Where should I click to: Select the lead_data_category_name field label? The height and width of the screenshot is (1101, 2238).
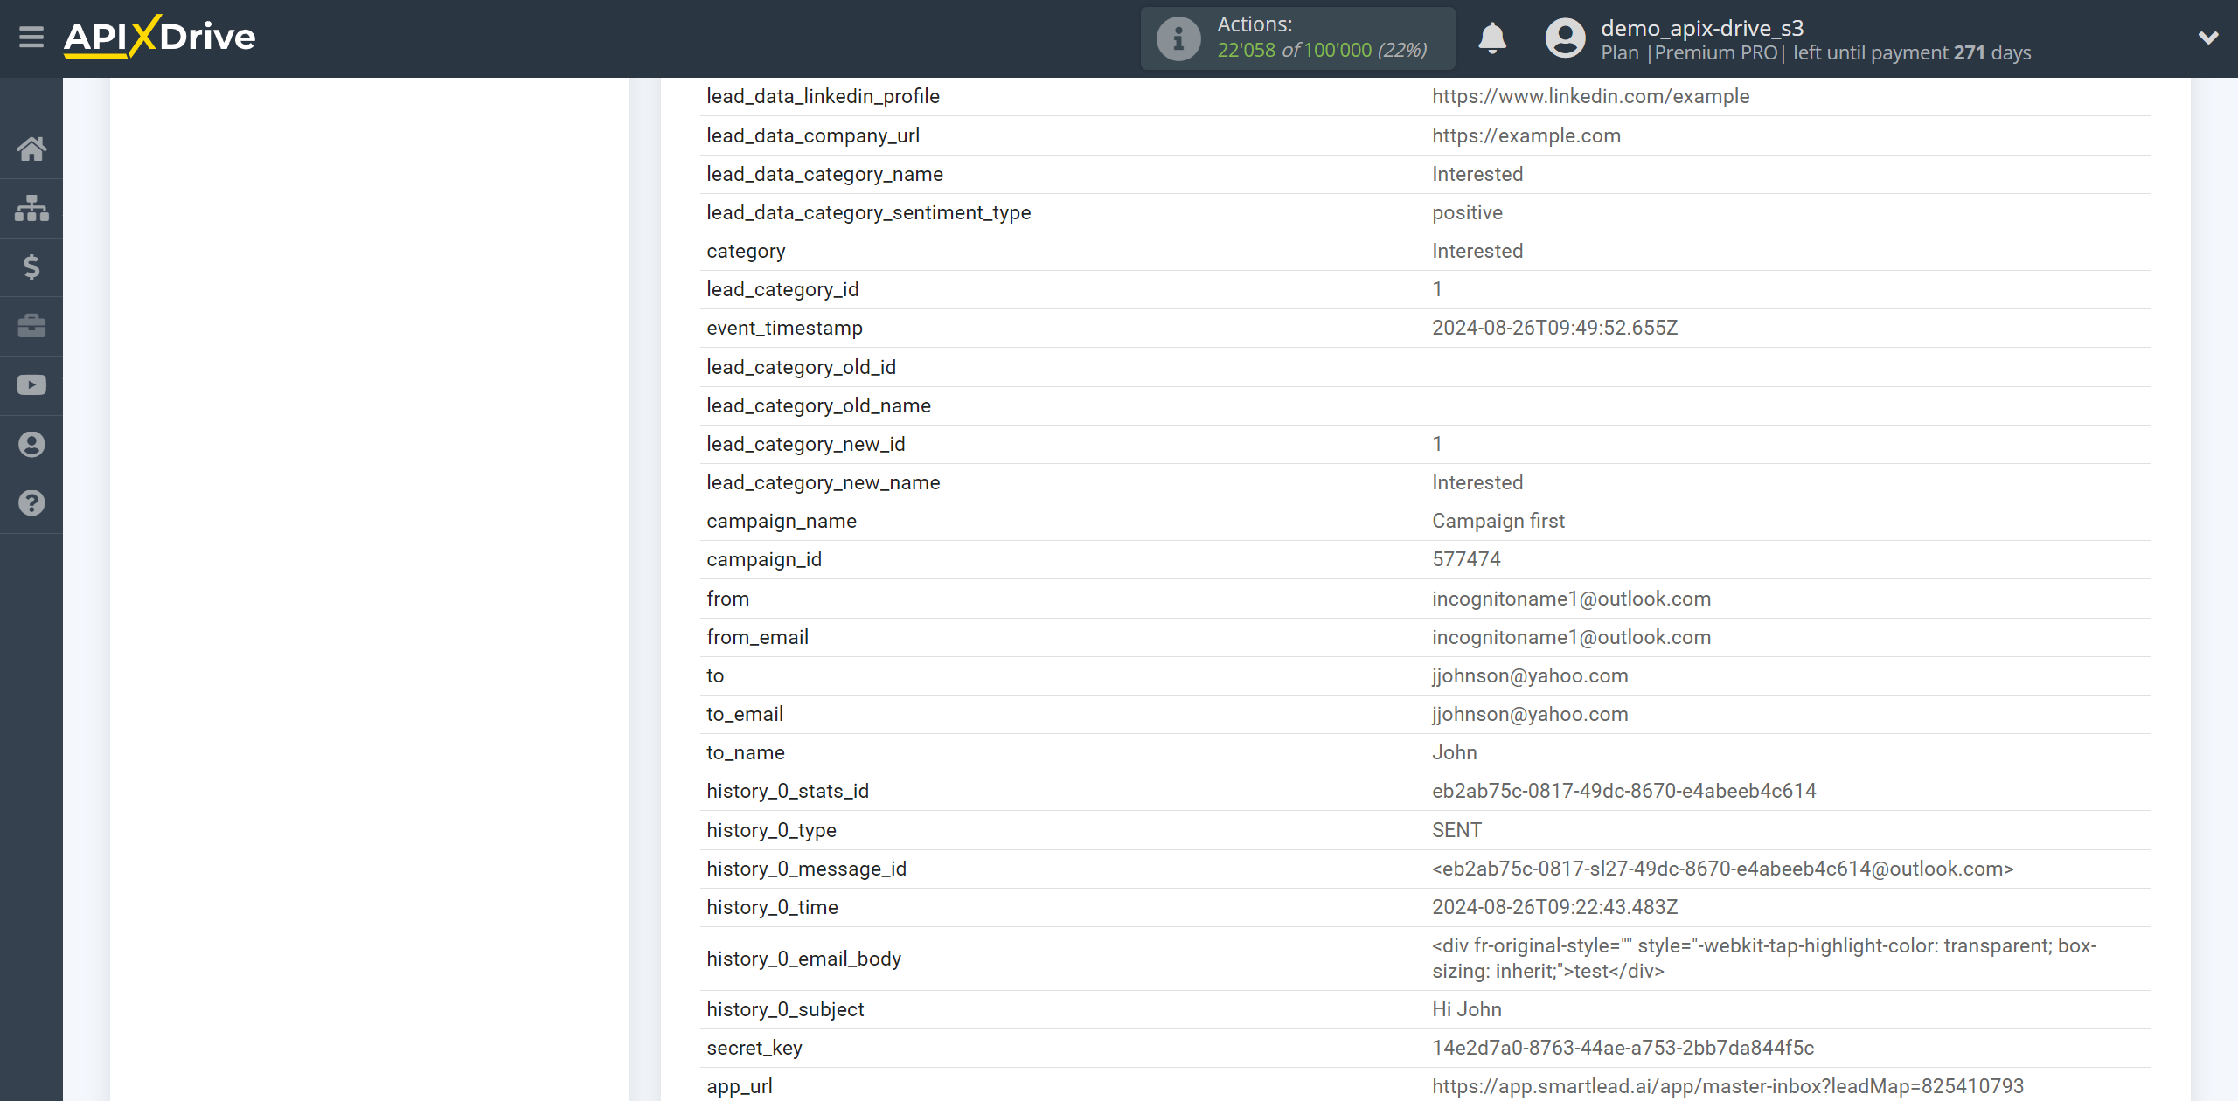824,174
